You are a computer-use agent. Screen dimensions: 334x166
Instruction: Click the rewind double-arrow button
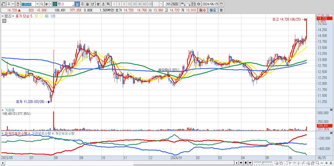[241, 163]
